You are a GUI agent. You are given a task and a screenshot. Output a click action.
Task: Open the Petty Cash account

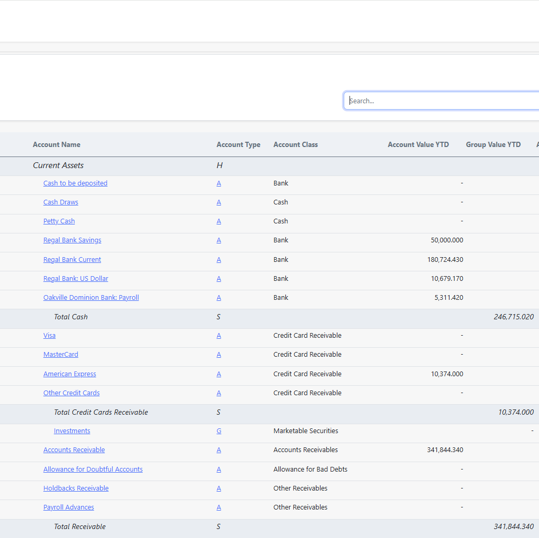click(x=59, y=221)
